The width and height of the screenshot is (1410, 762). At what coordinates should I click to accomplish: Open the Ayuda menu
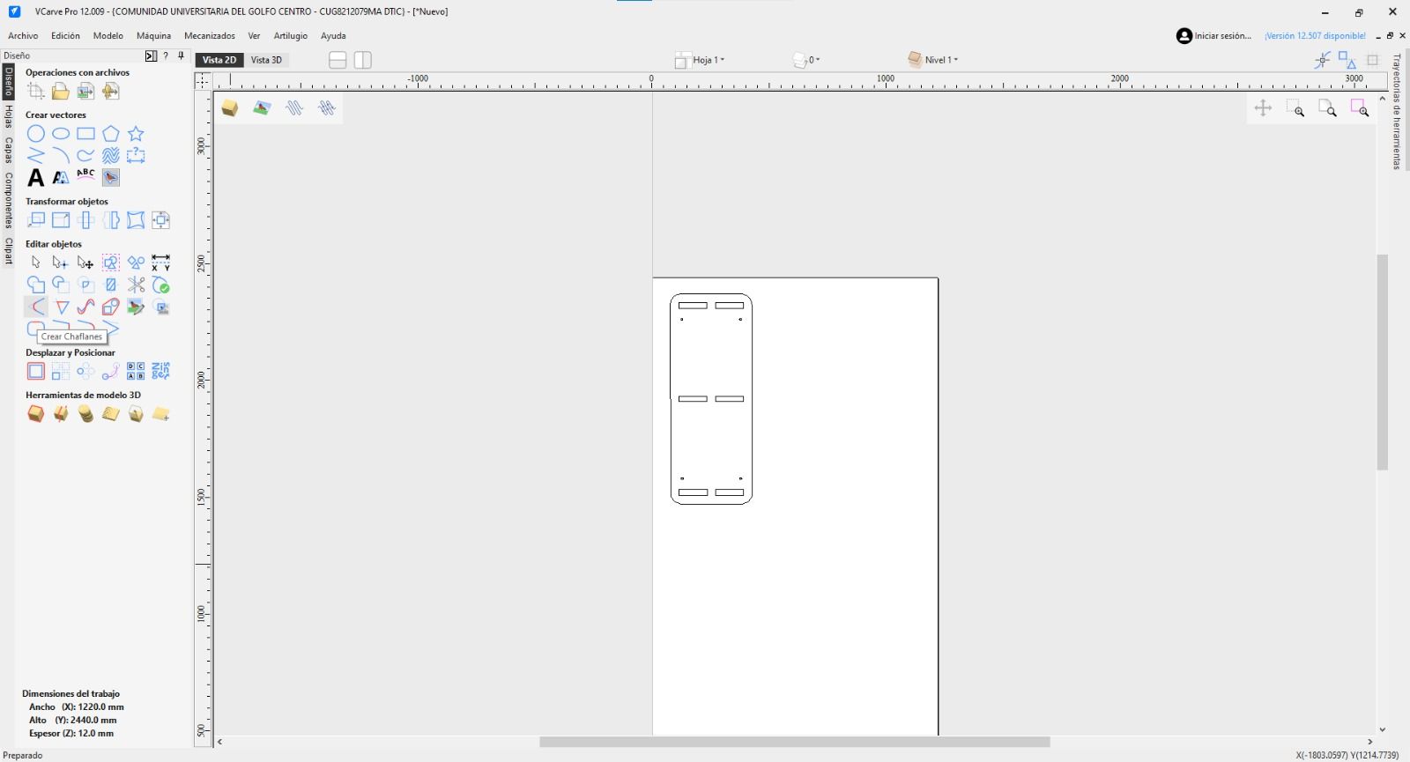pos(333,36)
